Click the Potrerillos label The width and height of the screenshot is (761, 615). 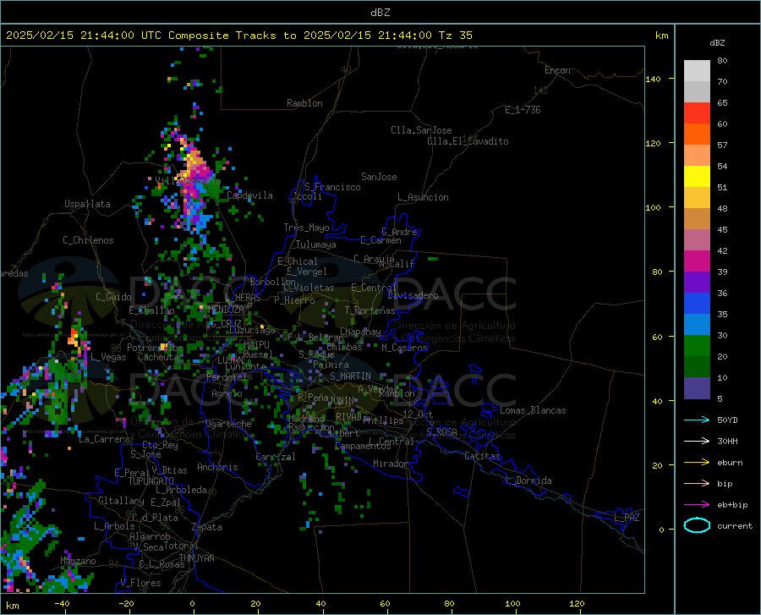click(x=155, y=348)
